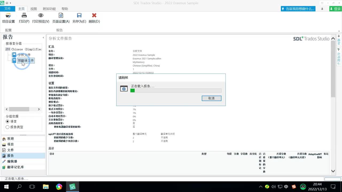Go to the 欢迎 view

23,139
